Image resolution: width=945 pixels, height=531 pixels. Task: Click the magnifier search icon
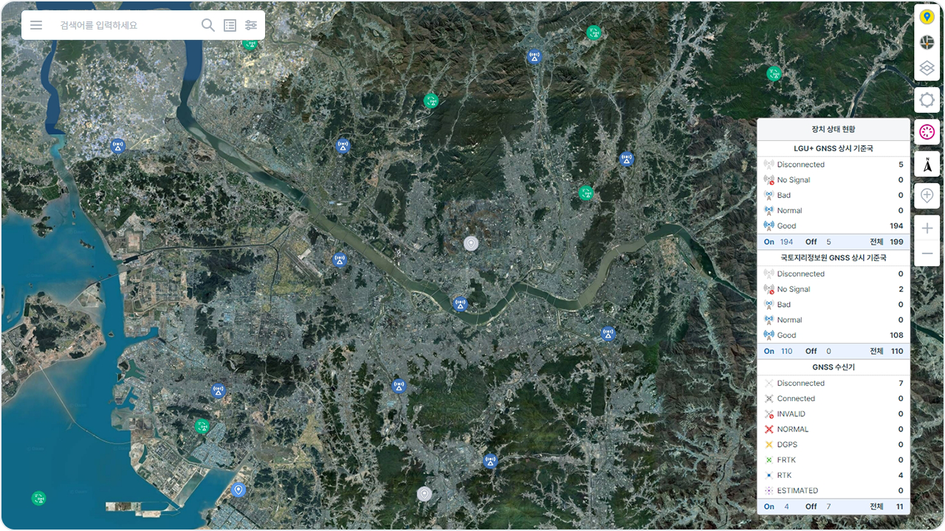pos(208,25)
